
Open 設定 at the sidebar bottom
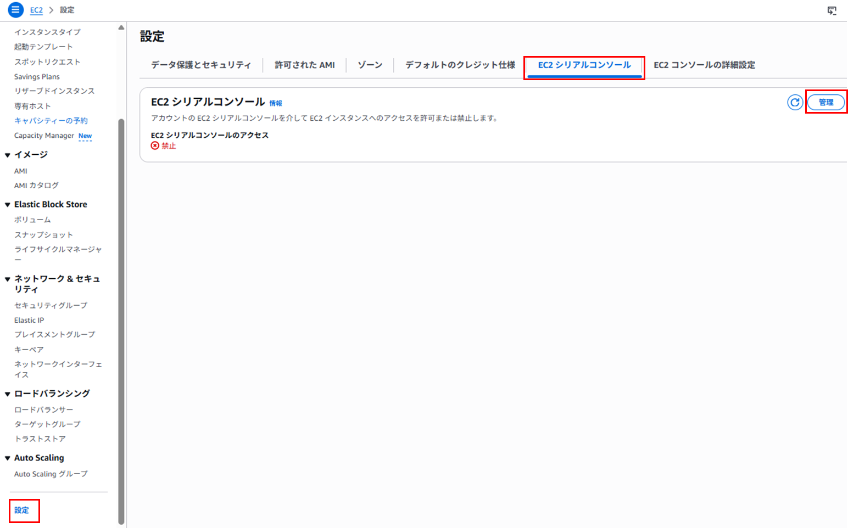coord(22,510)
